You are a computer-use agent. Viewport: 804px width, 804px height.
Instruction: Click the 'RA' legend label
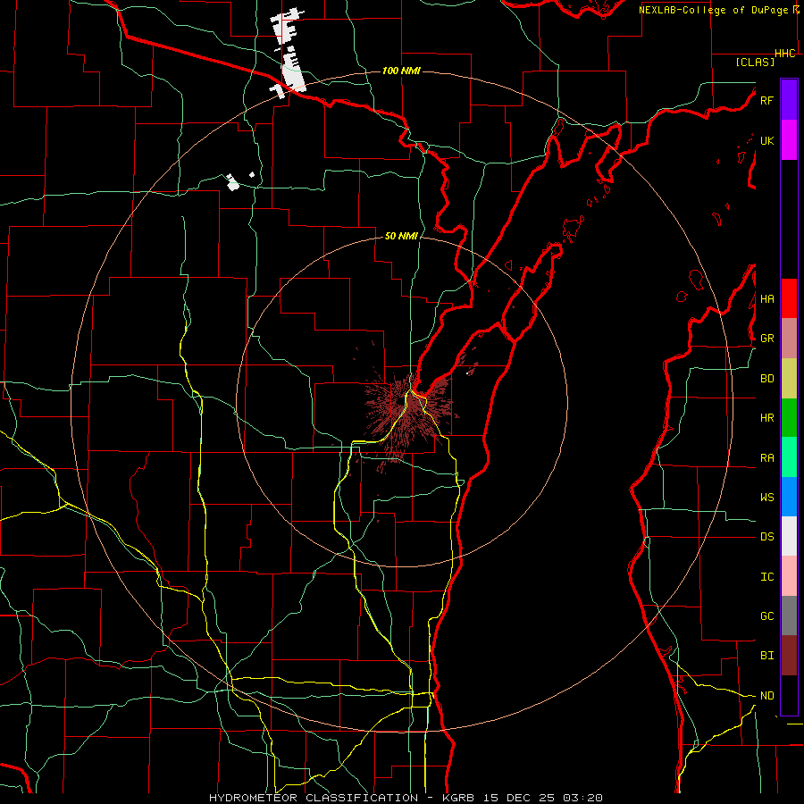(x=766, y=458)
